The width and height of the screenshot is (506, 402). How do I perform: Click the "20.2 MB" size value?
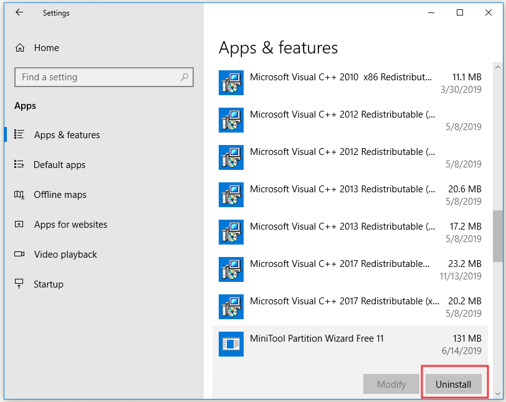tap(465, 301)
